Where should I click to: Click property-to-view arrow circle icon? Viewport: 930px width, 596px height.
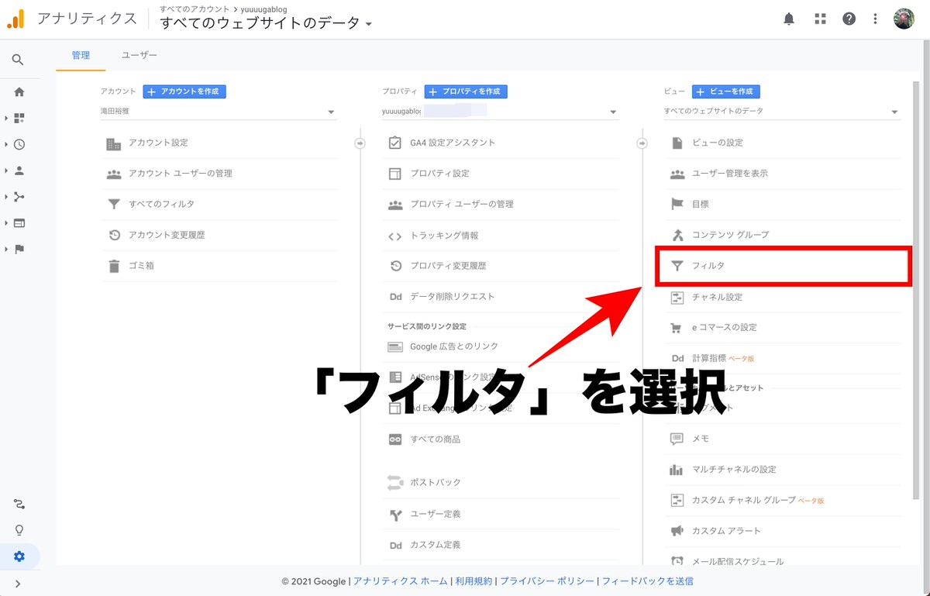642,143
